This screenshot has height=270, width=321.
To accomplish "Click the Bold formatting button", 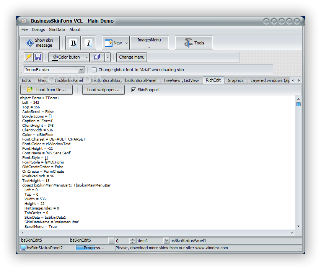I will [73, 43].
